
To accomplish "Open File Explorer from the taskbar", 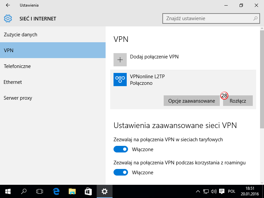I will click(72, 191).
